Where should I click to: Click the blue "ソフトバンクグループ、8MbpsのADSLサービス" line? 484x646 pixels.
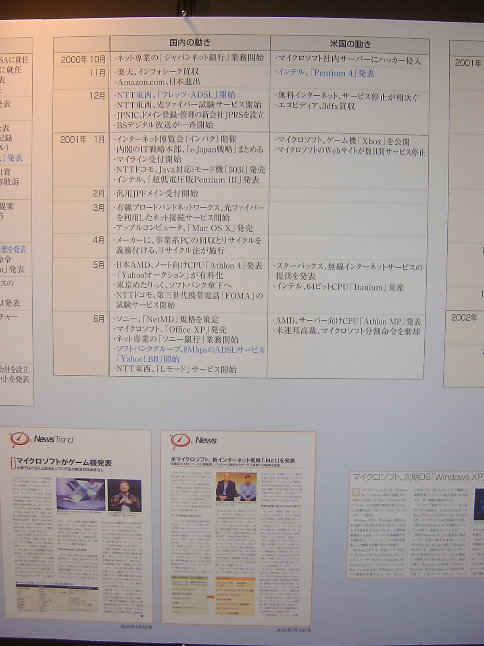[x=189, y=350]
